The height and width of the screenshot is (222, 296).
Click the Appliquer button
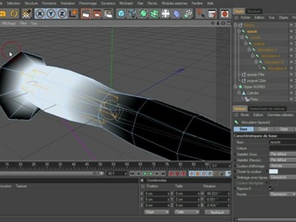[217, 212]
